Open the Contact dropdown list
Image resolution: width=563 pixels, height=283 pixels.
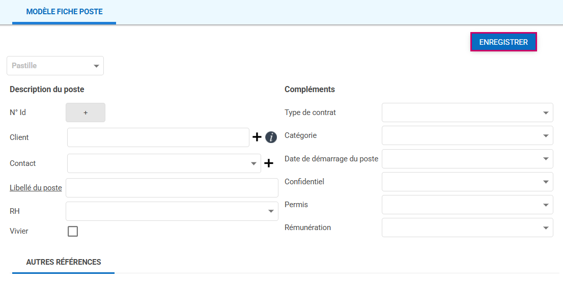click(x=164, y=163)
